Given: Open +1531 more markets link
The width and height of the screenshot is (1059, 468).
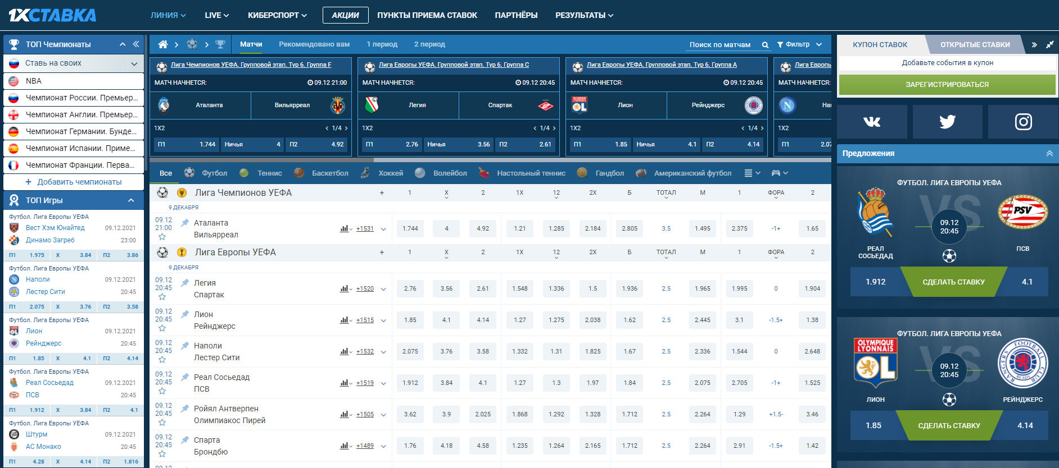Looking at the screenshot, I should pyautogui.click(x=365, y=228).
